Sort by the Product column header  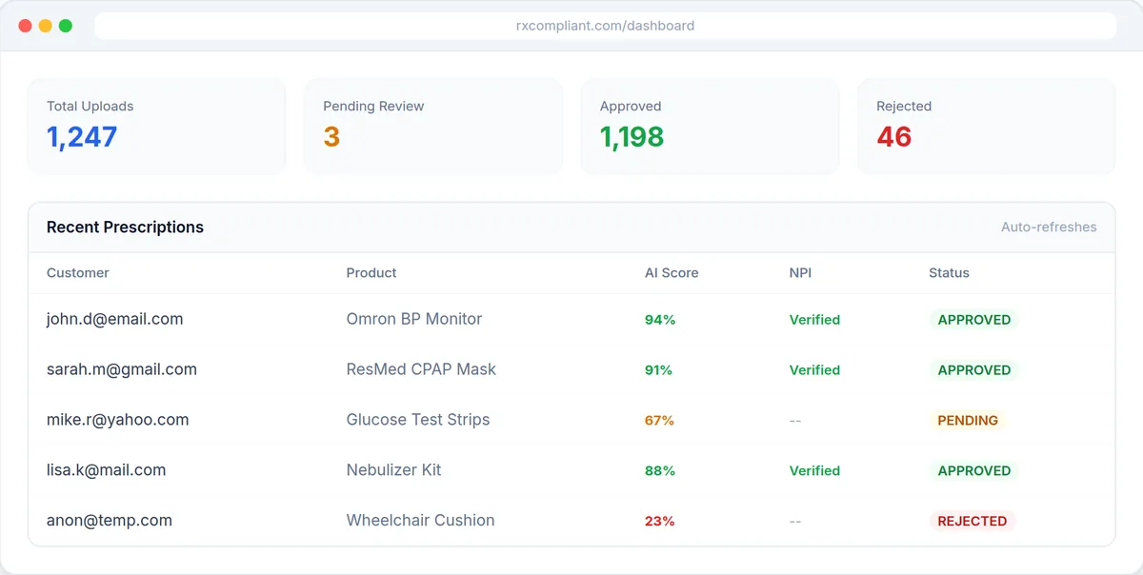371,273
